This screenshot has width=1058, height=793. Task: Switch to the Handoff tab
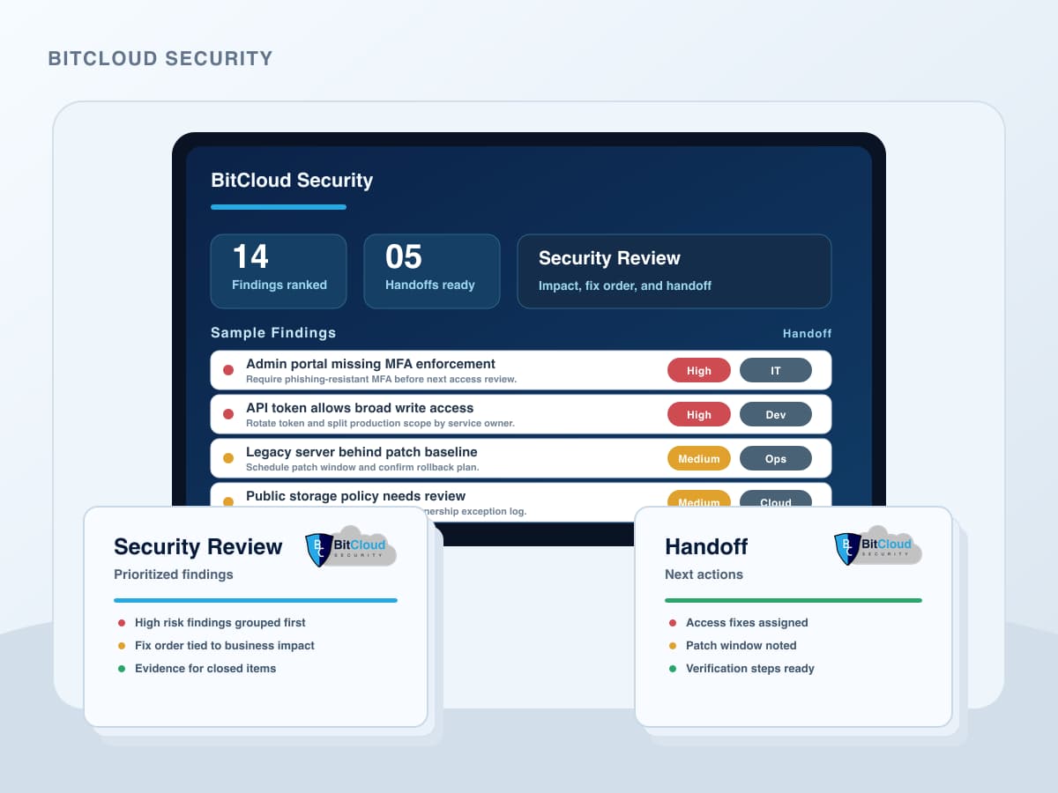point(807,333)
